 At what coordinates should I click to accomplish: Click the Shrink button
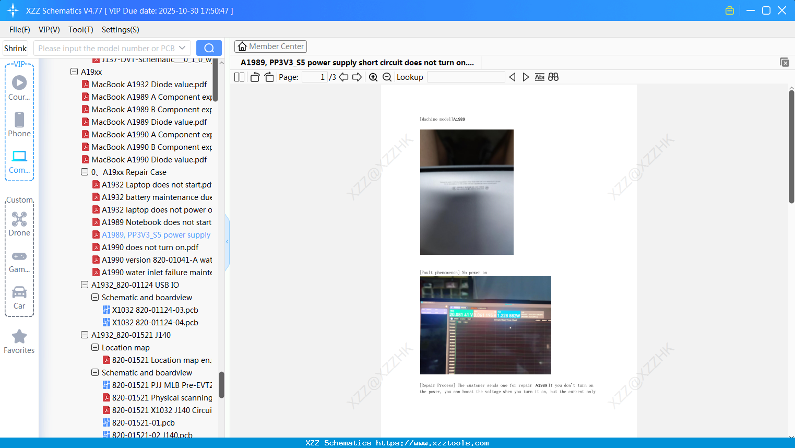tap(16, 48)
